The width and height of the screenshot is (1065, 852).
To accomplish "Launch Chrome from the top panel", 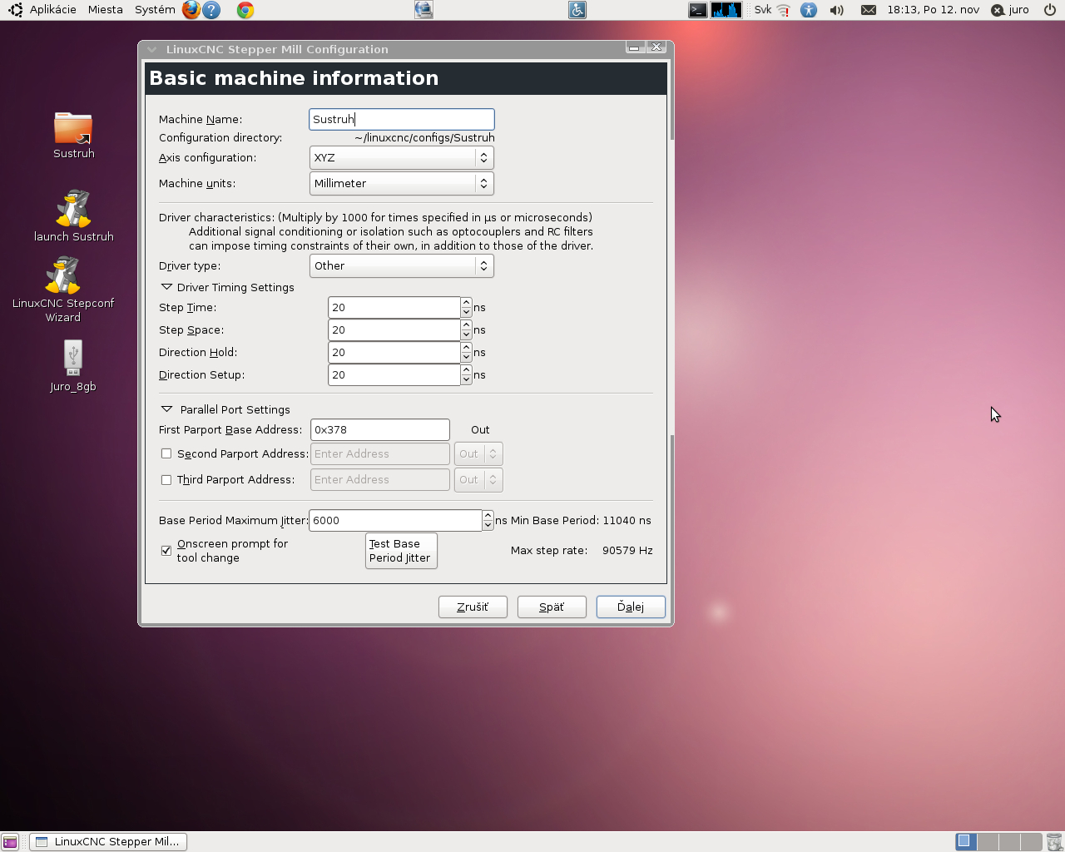I will 245,10.
